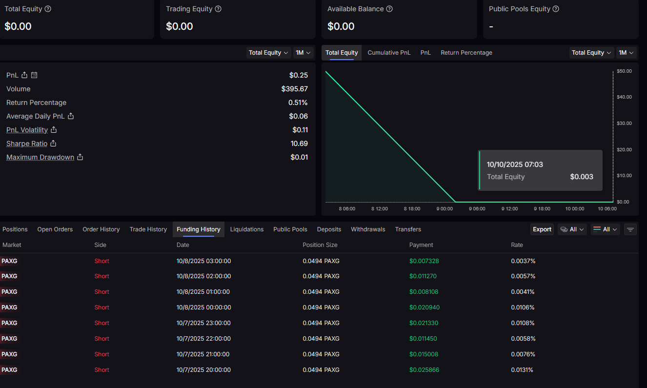Click the Public Pools Equity info icon

(556, 9)
